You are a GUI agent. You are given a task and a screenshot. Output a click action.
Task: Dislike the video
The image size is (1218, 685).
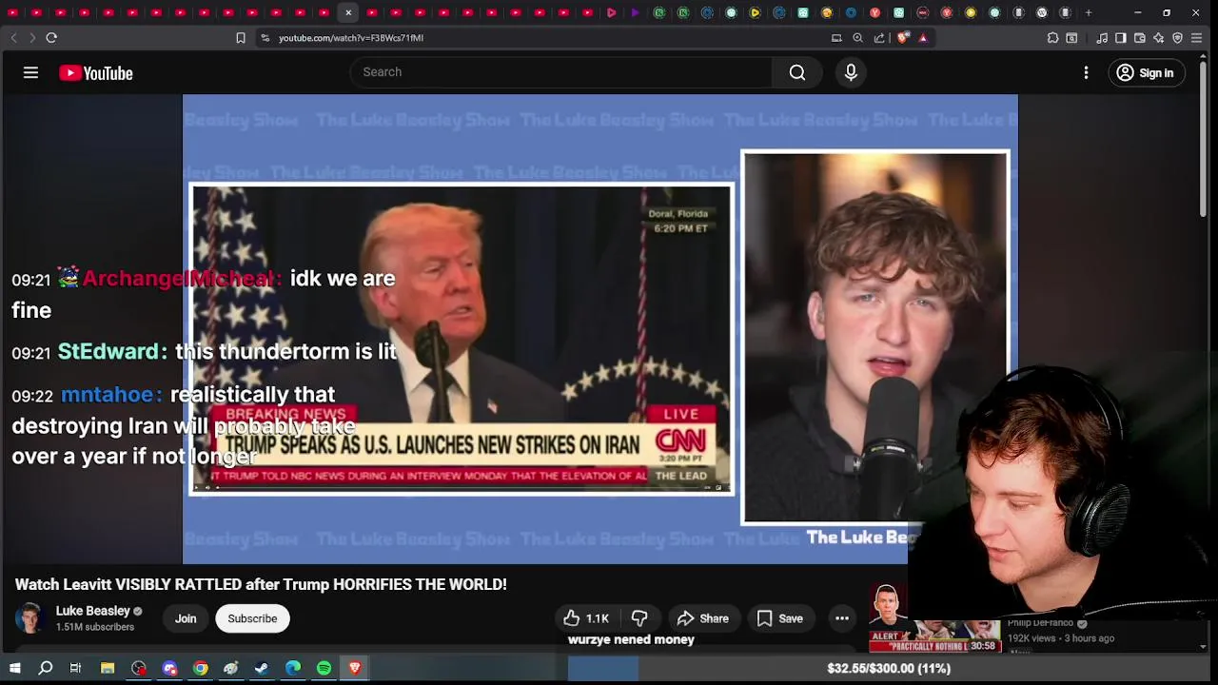(x=639, y=618)
